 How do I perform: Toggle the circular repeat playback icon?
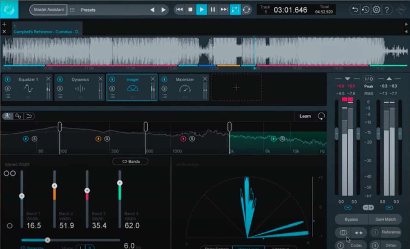tap(246, 10)
